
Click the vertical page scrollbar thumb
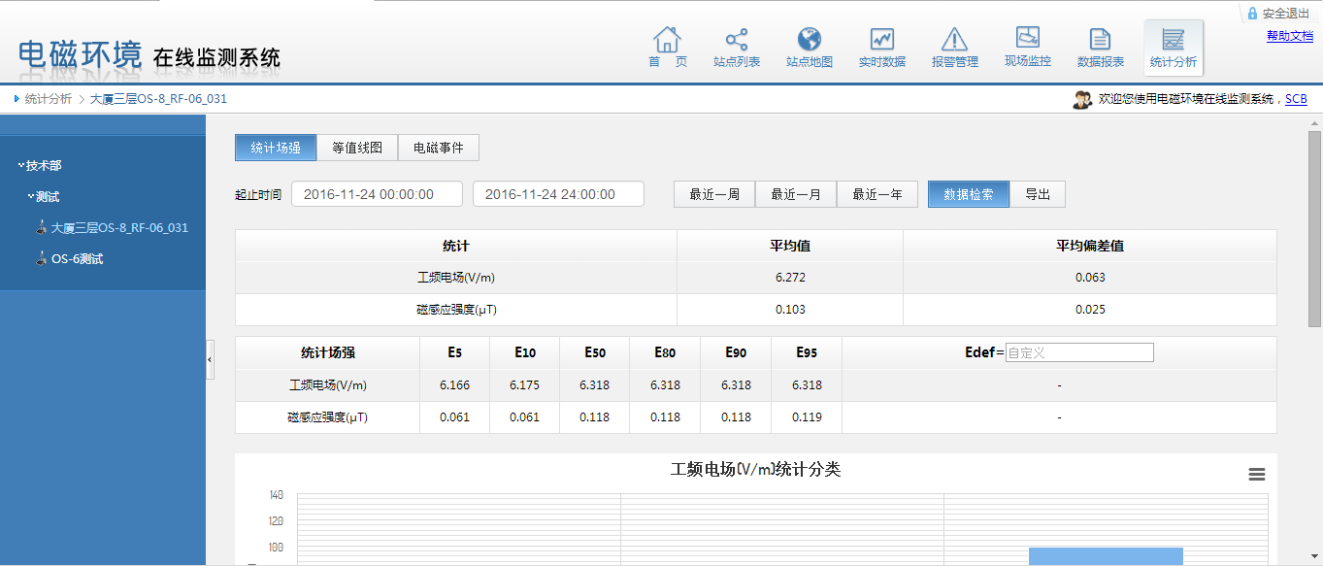click(x=1314, y=228)
